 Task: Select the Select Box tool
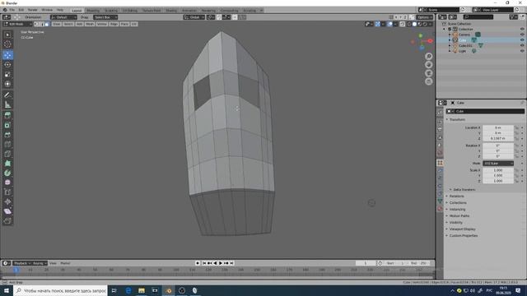7,35
